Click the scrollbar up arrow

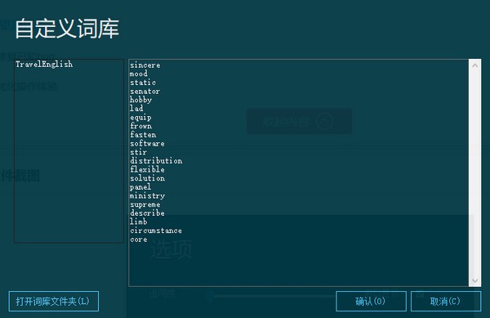(475, 65)
